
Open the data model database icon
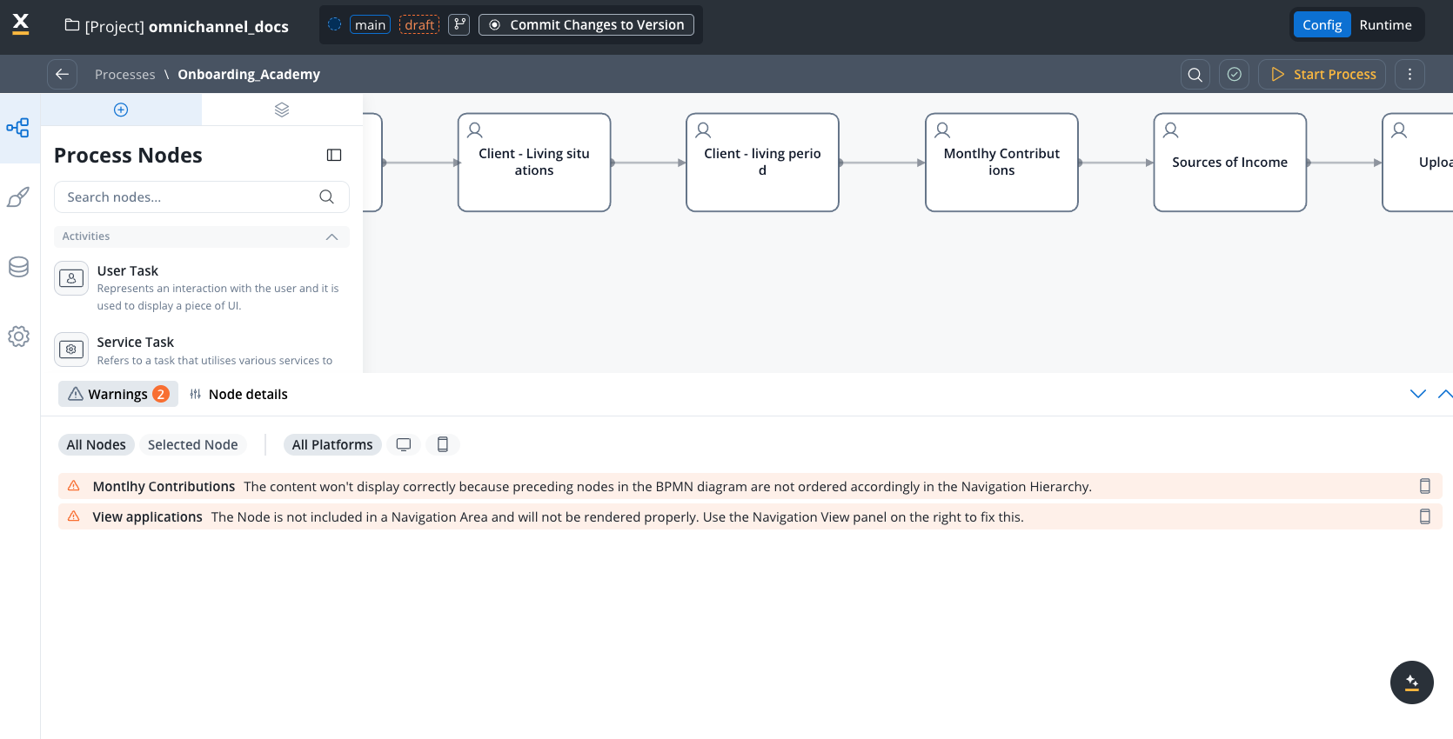pos(18,267)
